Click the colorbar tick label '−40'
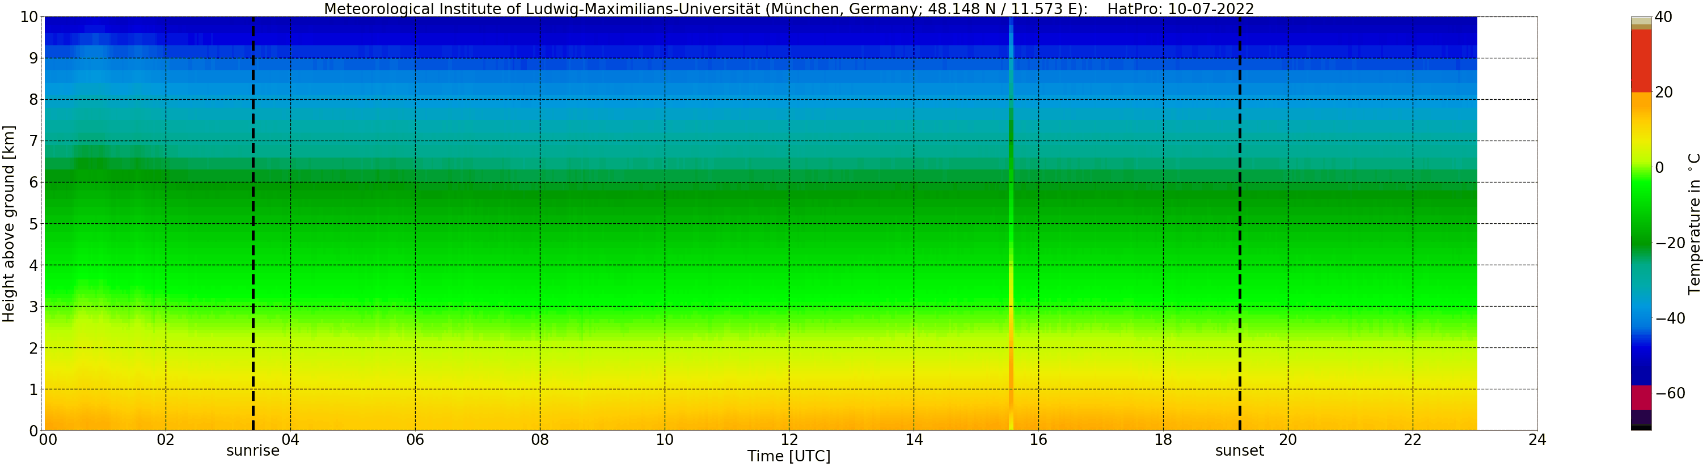 [x=1670, y=318]
